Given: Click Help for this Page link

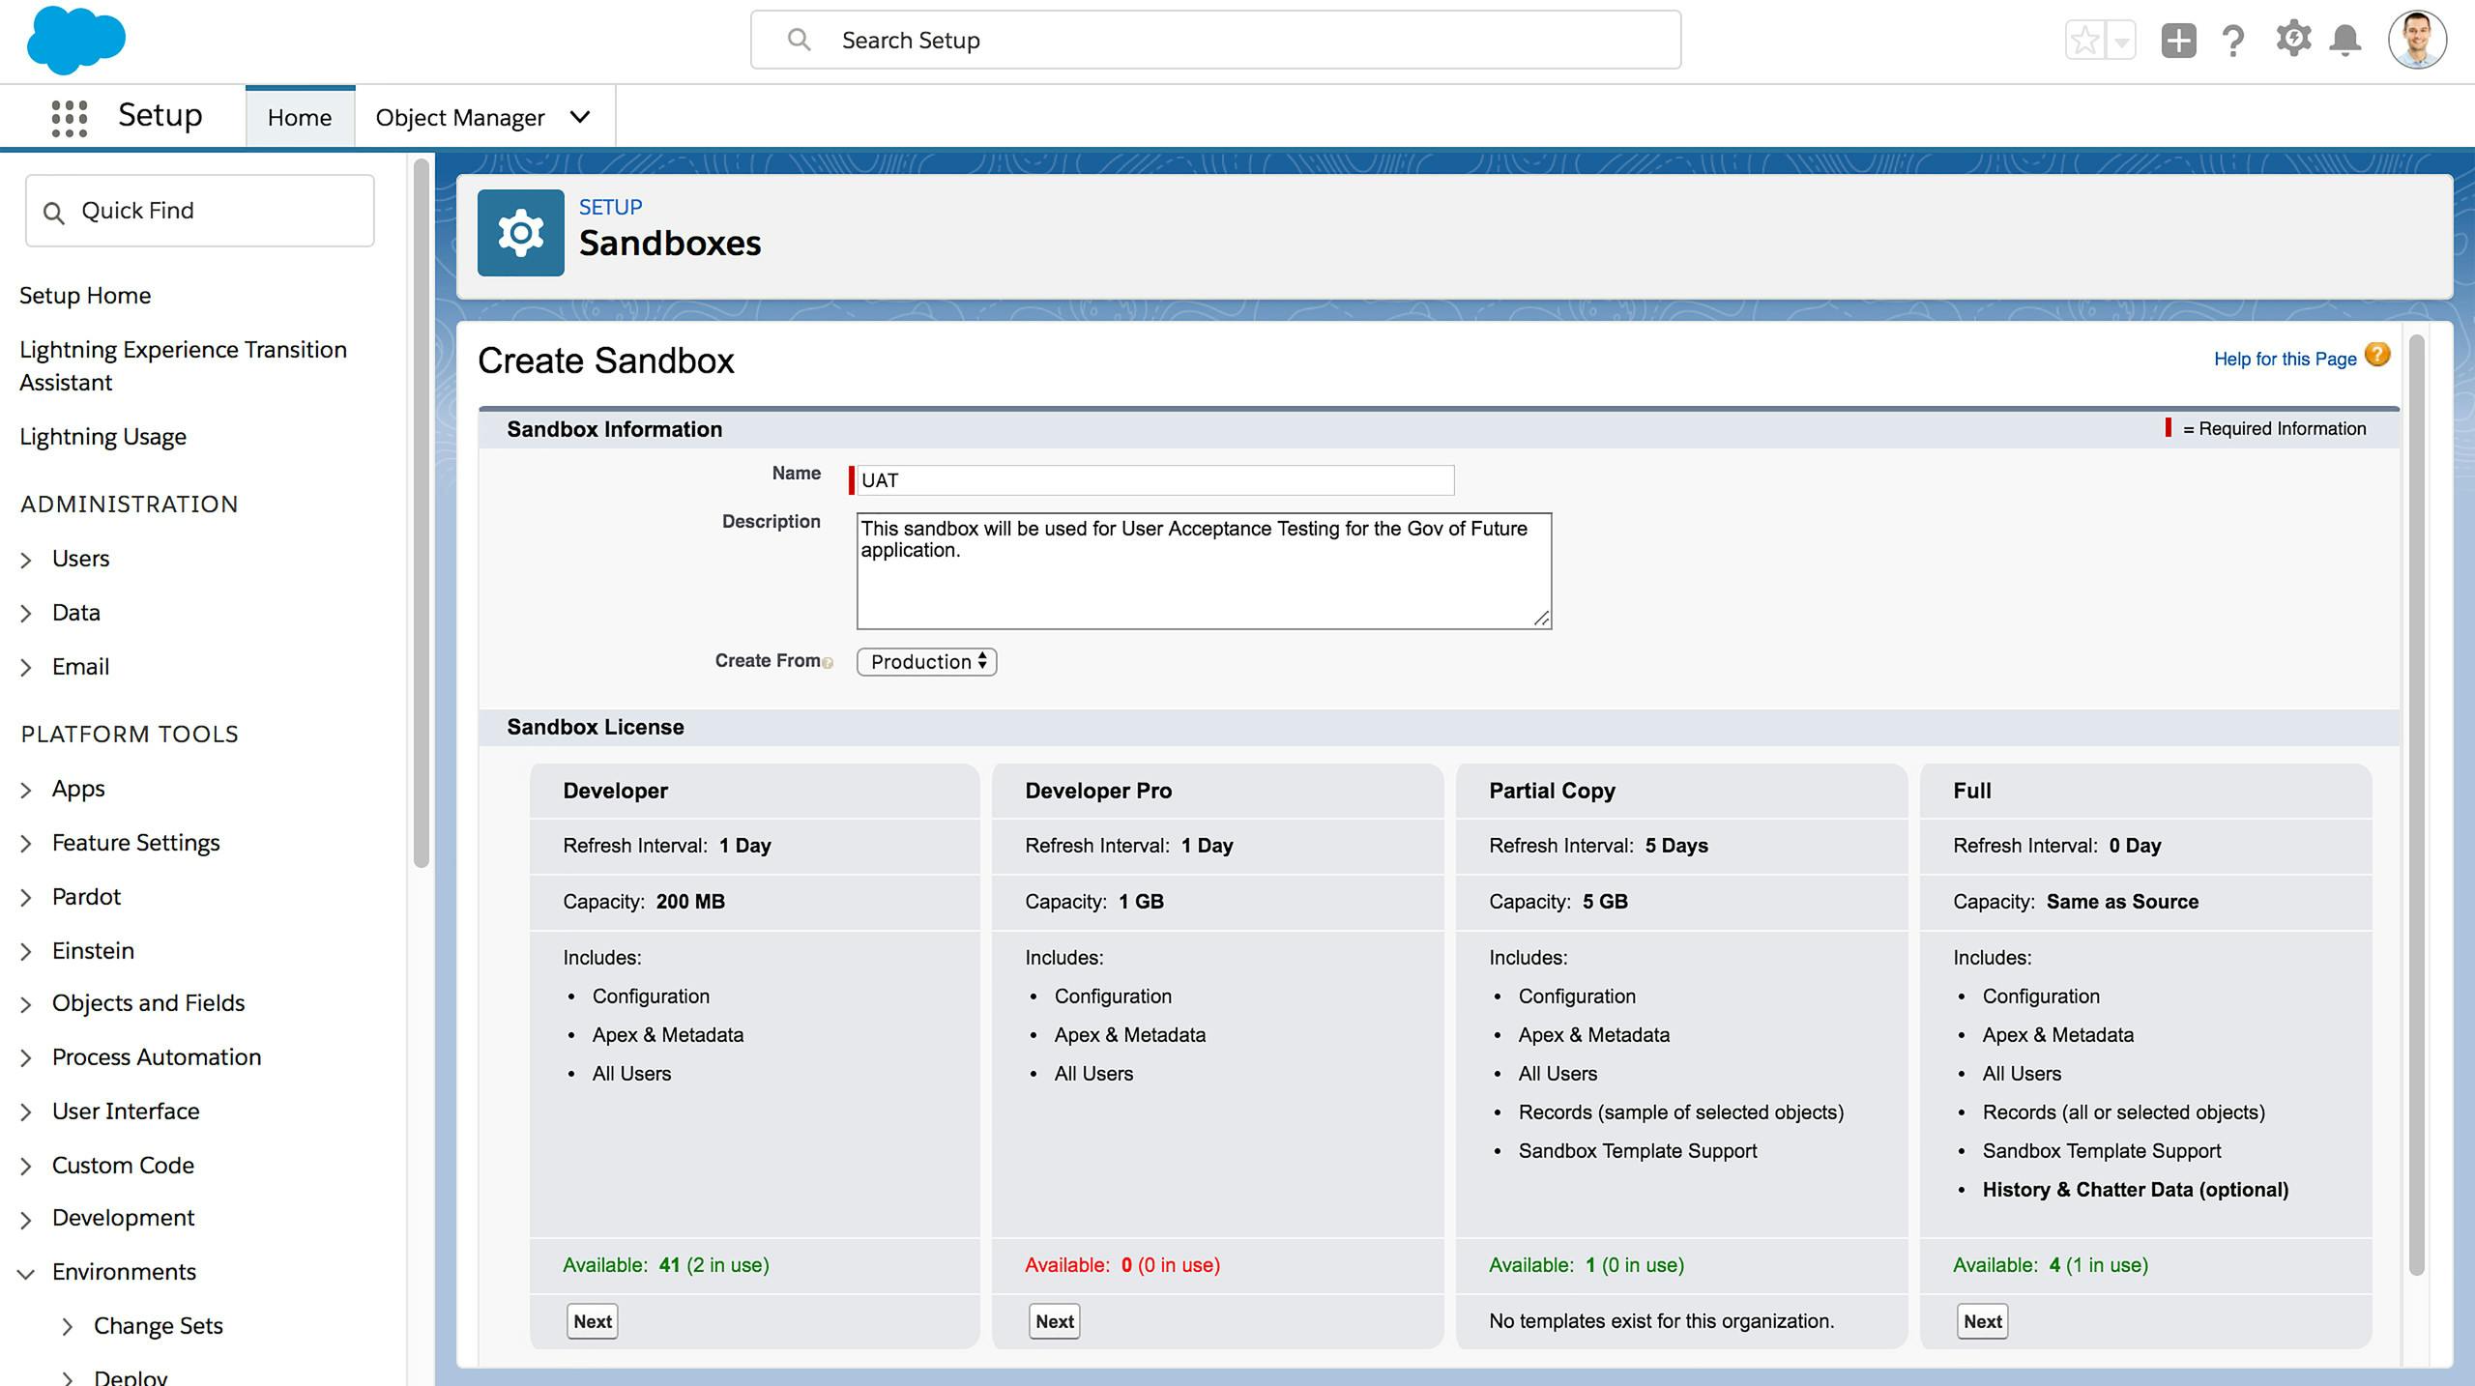Looking at the screenshot, I should tap(2283, 359).
